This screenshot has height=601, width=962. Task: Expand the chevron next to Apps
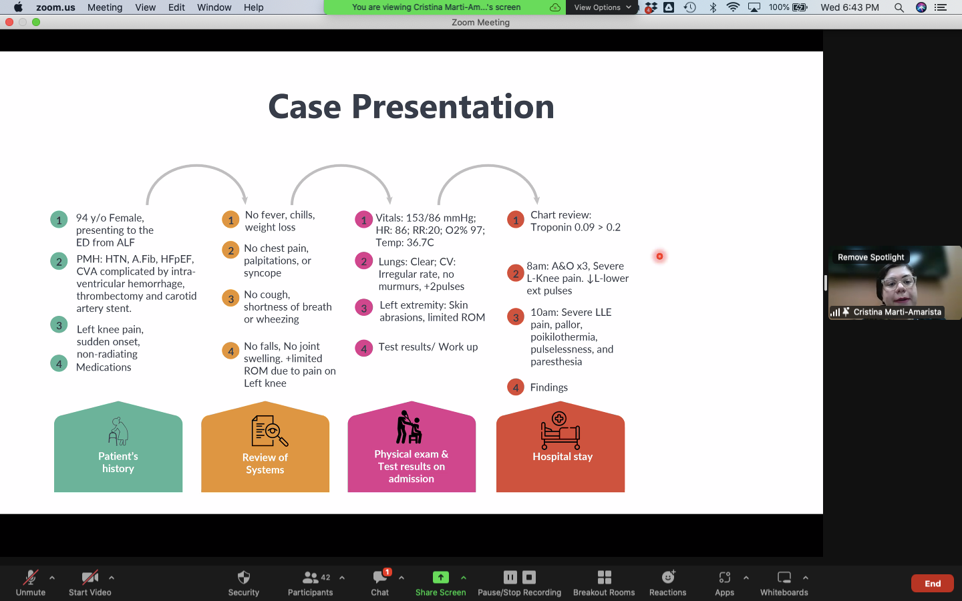746,578
